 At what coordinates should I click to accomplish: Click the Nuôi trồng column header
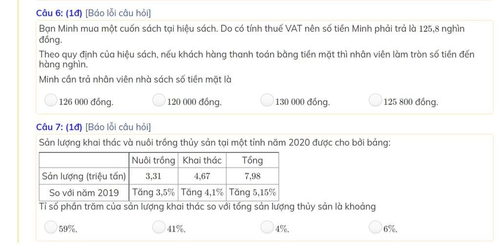[153, 160]
